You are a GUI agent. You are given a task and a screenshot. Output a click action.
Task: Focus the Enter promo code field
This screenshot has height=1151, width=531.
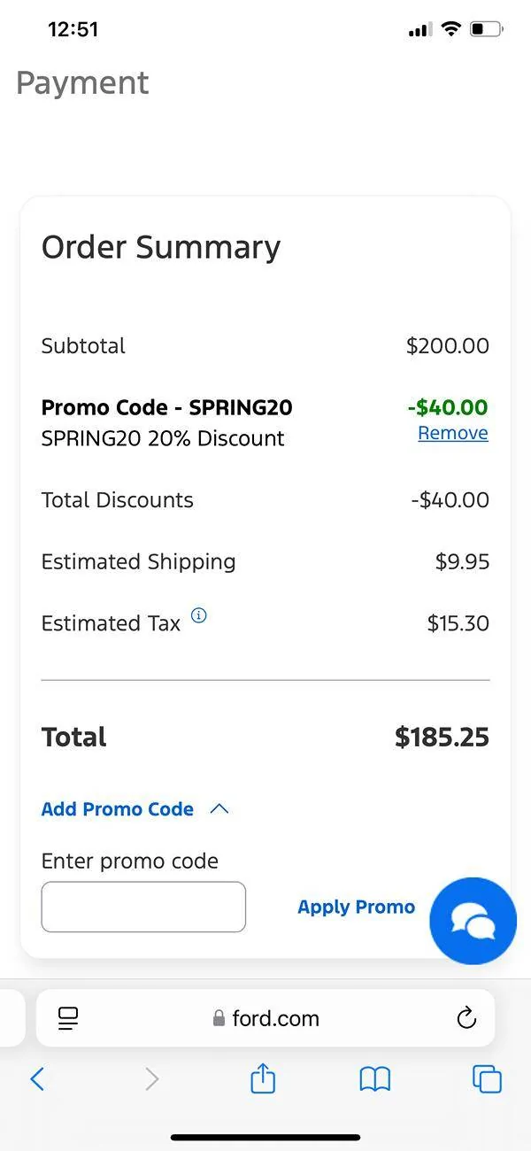(143, 907)
